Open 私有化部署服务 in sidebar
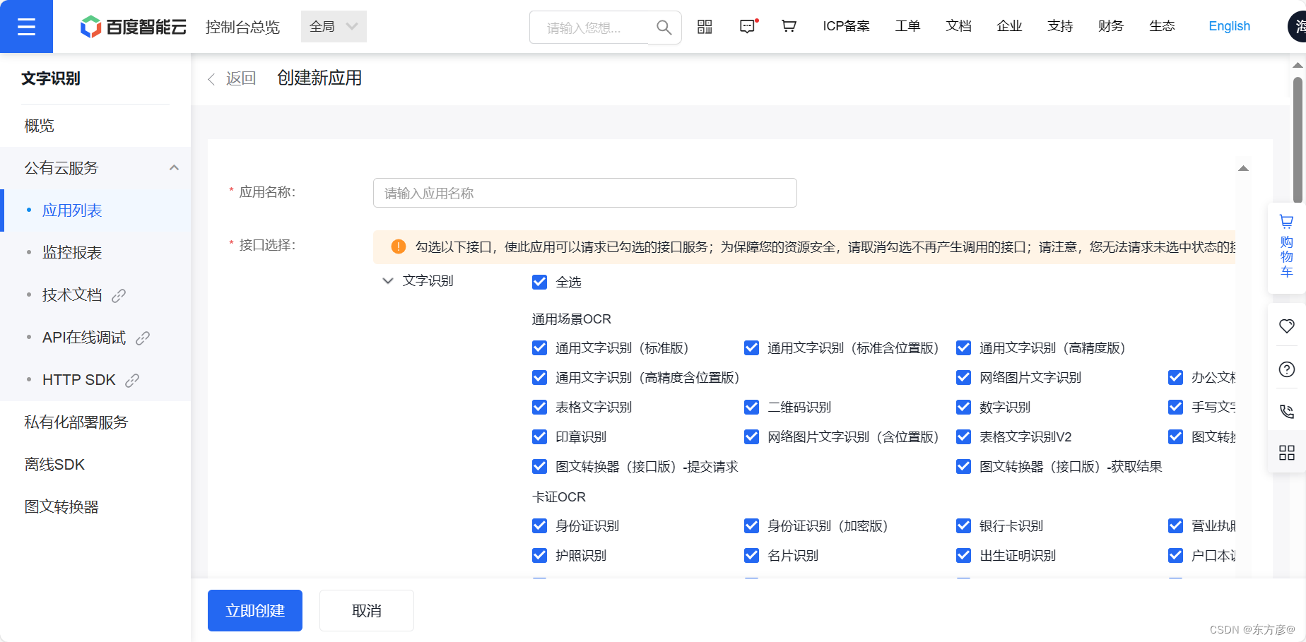 coord(76,422)
